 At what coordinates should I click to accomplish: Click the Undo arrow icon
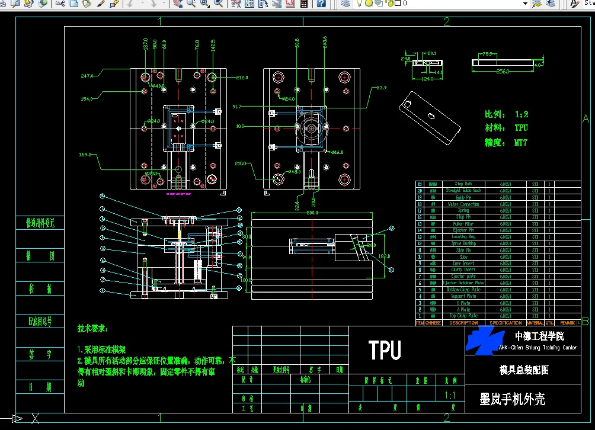point(132,4)
